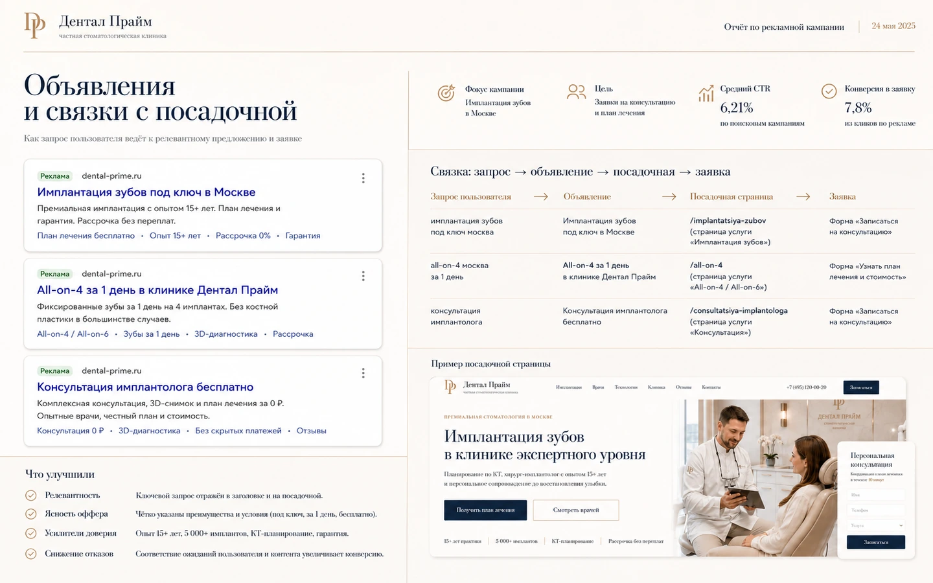Follow the Консультация 0 ₽ sitelink

(x=71, y=431)
